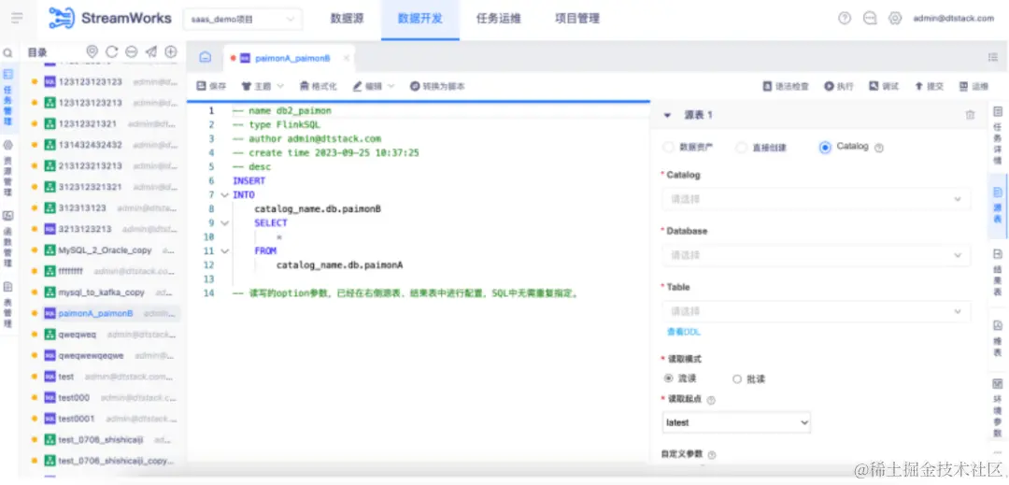Viewport: 1009px width, 485px height.
Task: Delete 源表 1 with trash icon
Action: pyautogui.click(x=970, y=115)
